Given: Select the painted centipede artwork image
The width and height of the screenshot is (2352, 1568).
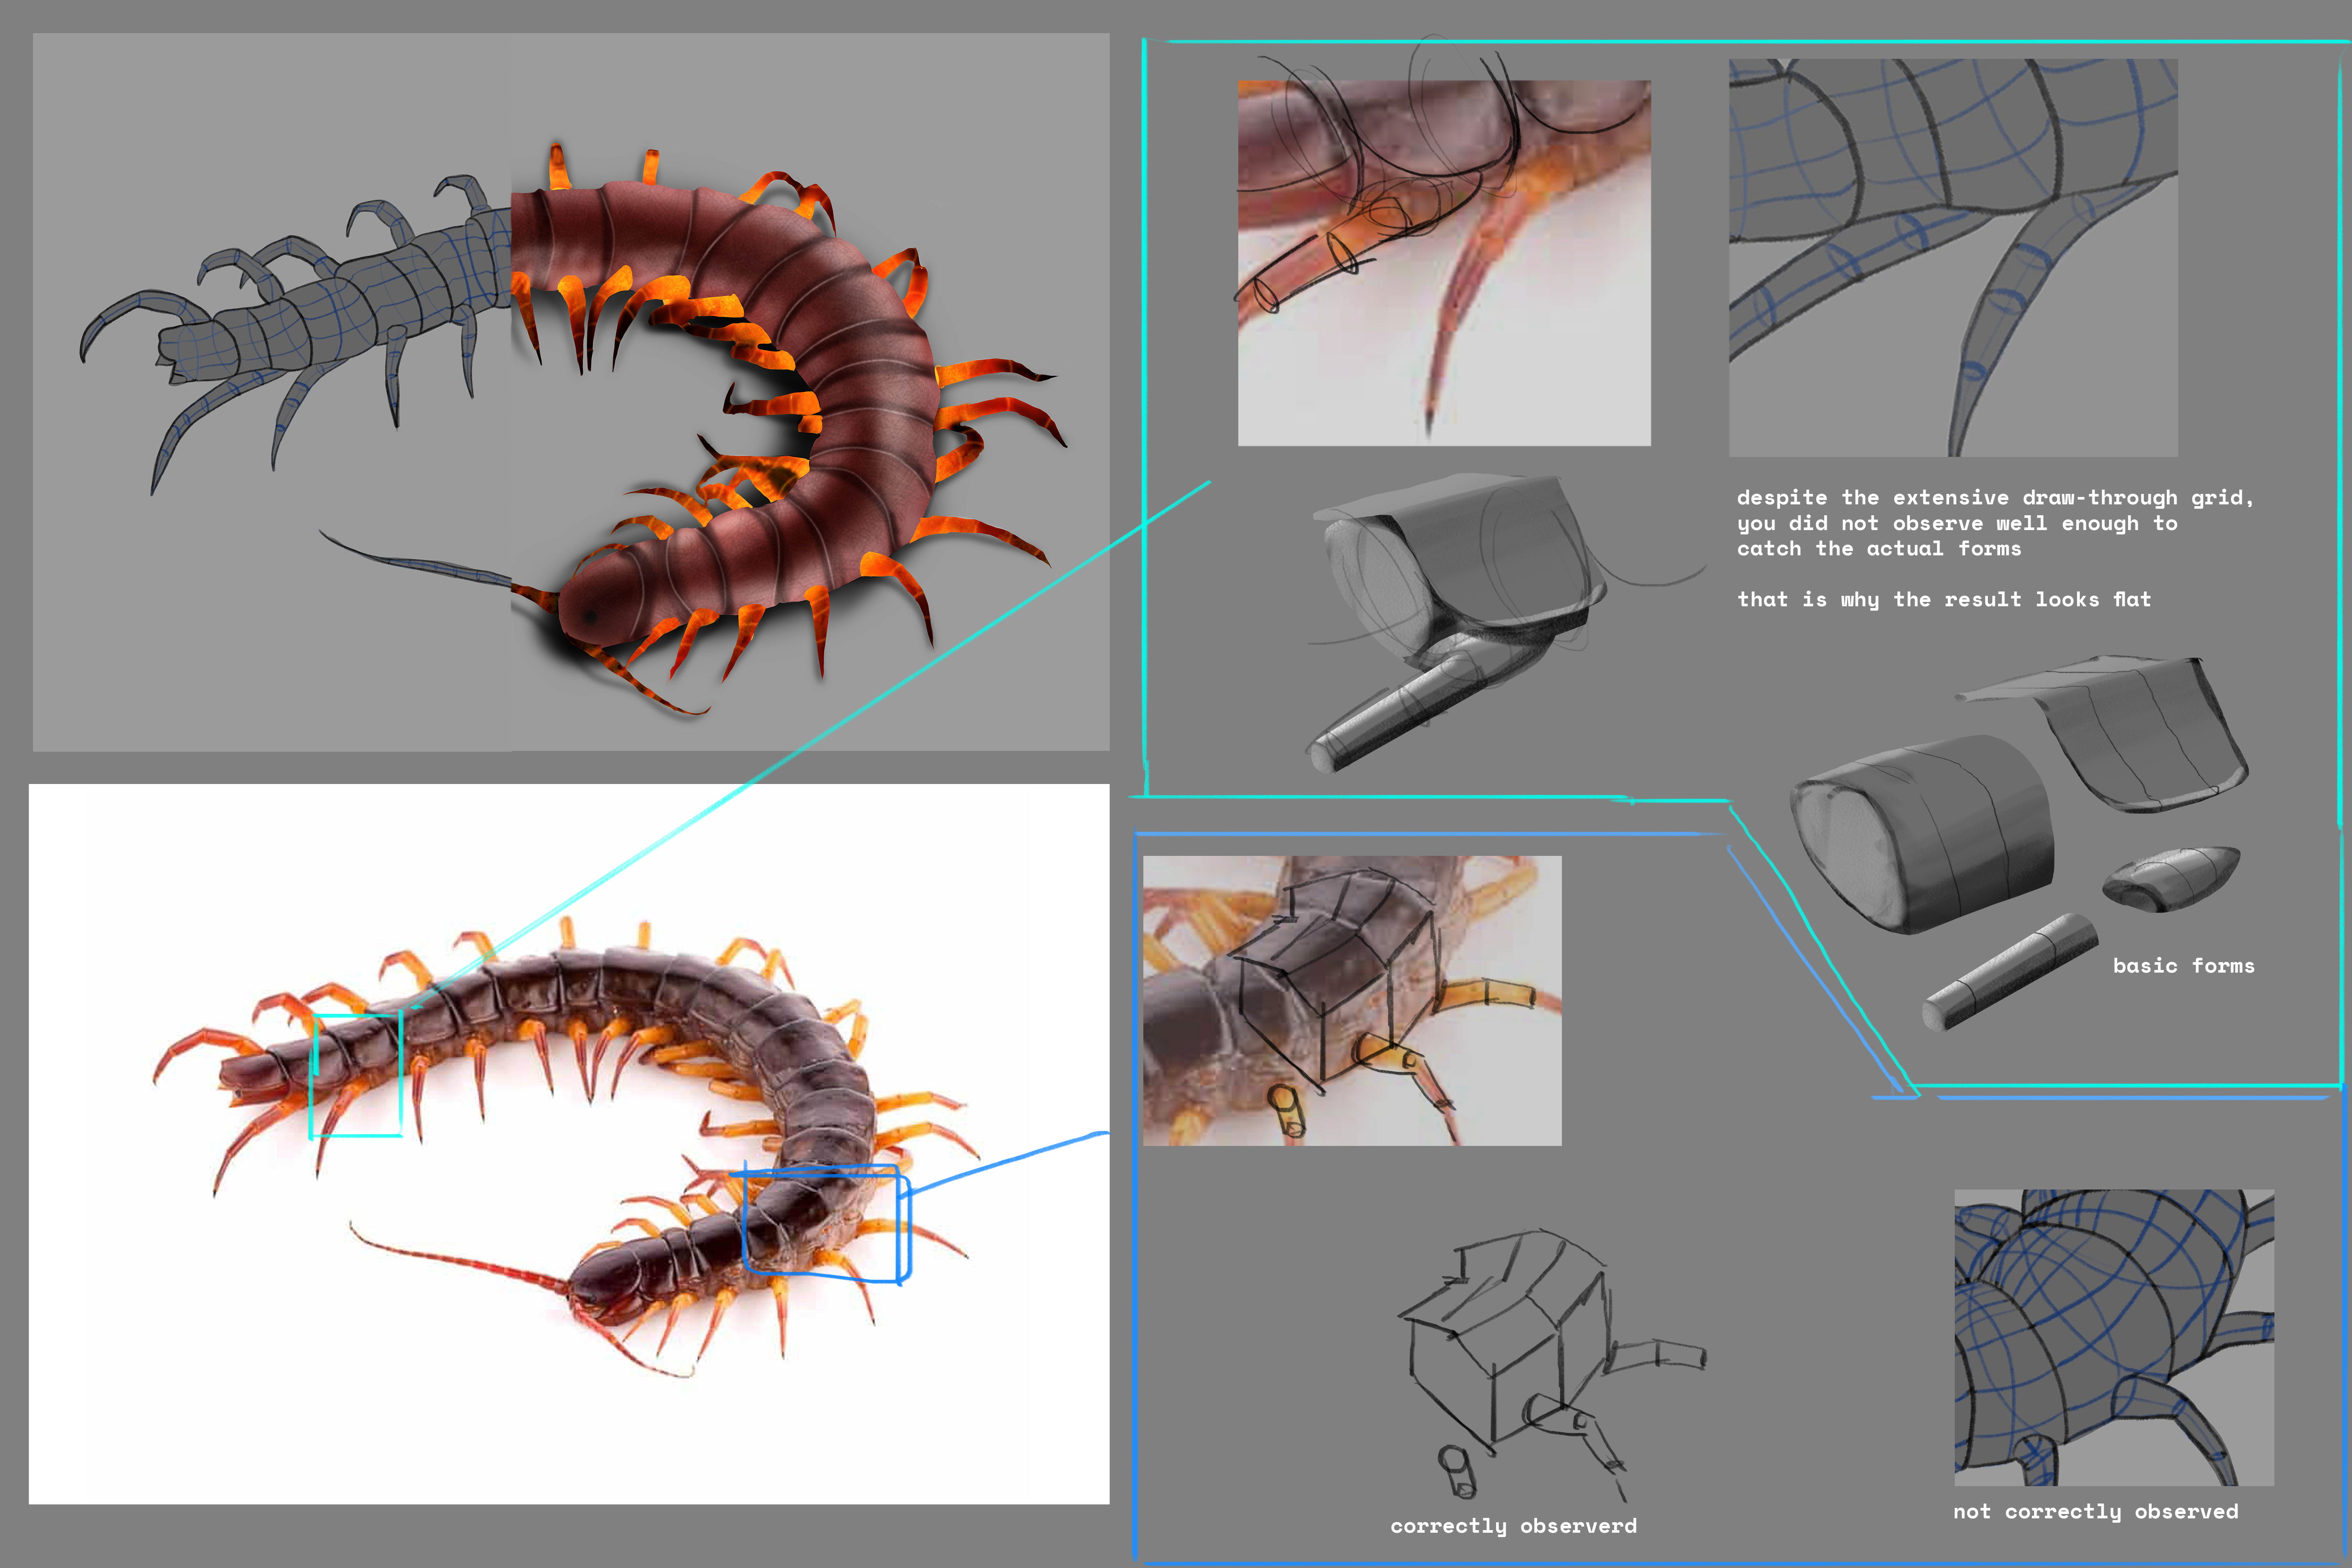Looking at the screenshot, I should pos(571,392).
